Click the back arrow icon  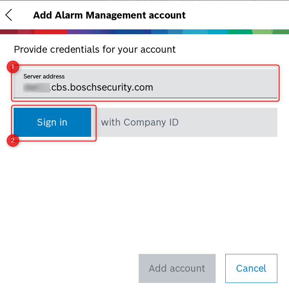9,15
